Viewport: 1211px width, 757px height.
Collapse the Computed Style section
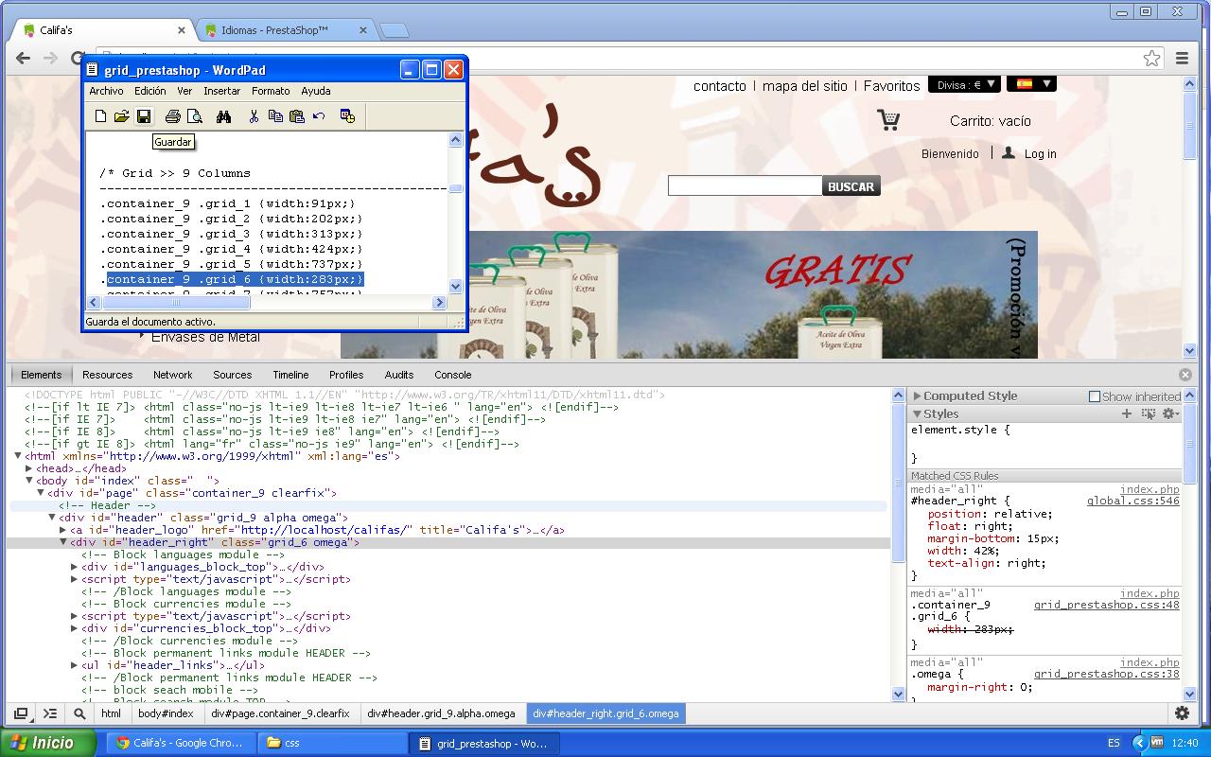(917, 396)
